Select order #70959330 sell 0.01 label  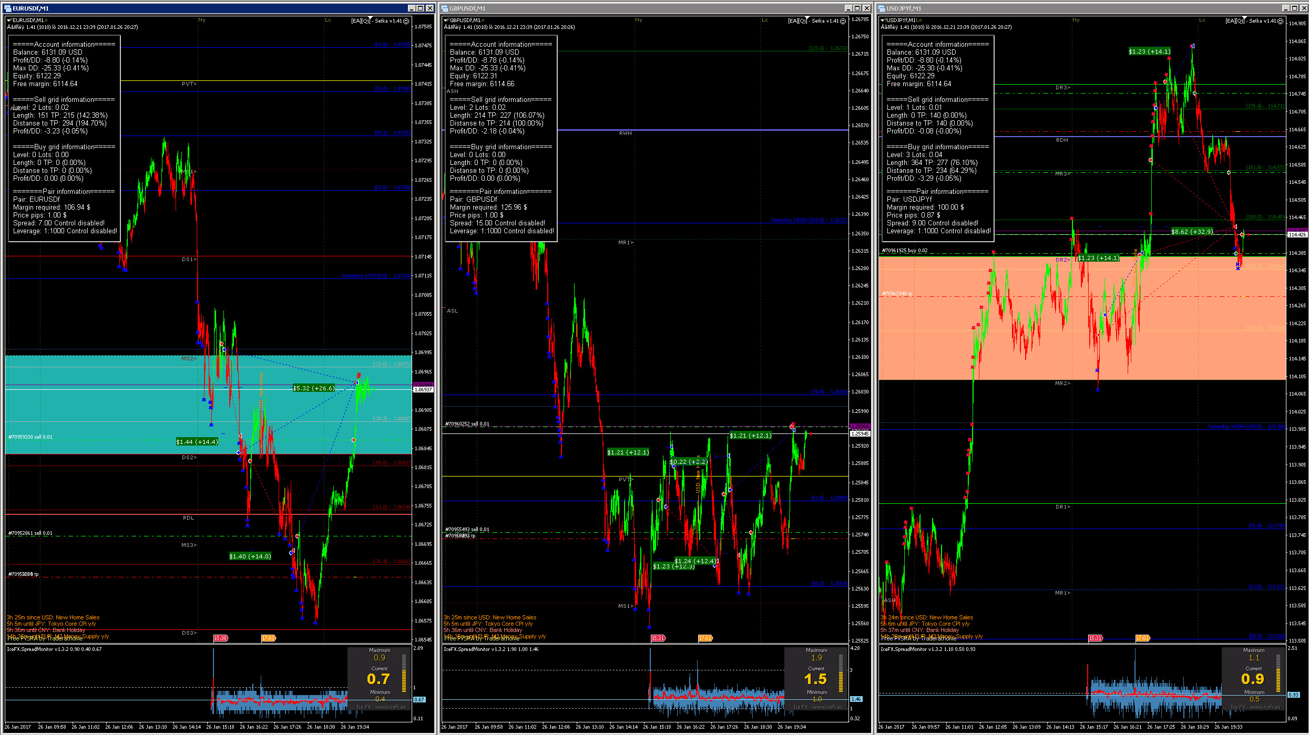click(x=30, y=437)
